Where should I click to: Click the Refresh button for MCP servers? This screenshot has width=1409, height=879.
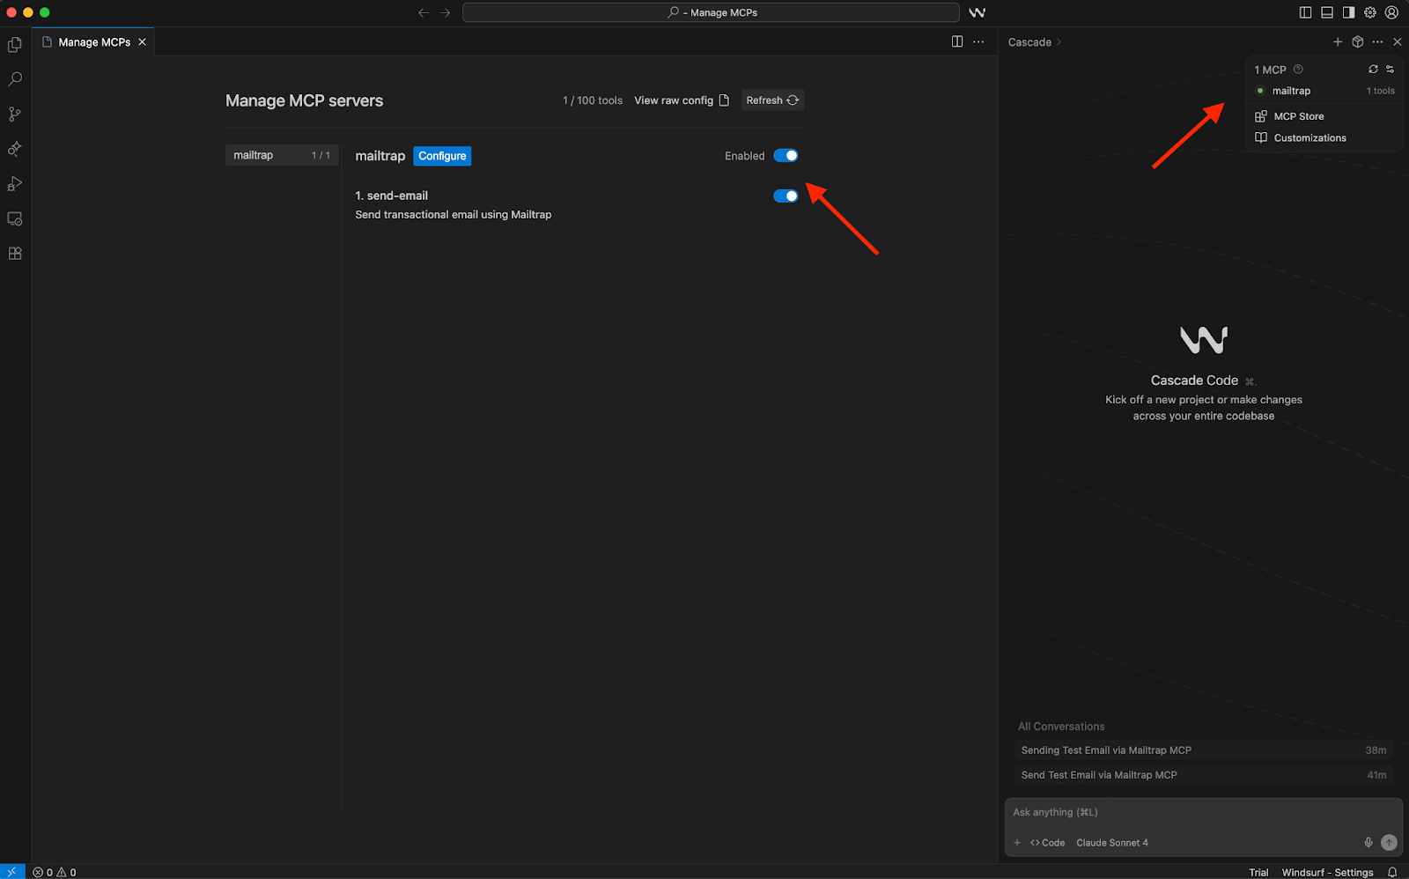(772, 100)
